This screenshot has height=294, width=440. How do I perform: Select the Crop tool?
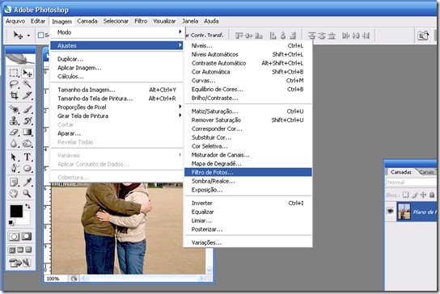coord(14,95)
